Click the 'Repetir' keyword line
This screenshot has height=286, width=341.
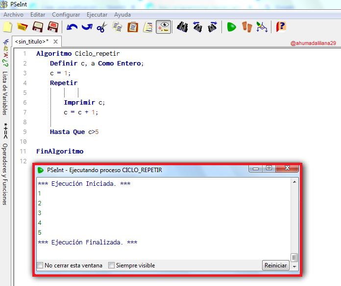(x=64, y=83)
